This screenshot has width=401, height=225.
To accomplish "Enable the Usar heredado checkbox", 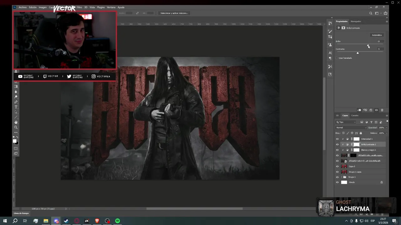I will [337, 58].
